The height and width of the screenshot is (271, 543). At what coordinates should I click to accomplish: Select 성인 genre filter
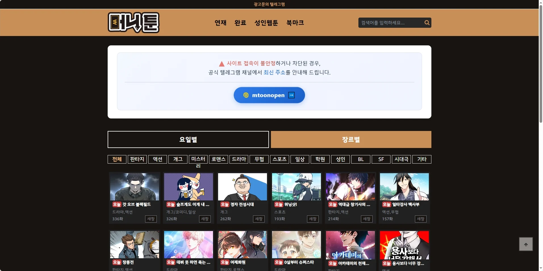pyautogui.click(x=341, y=159)
